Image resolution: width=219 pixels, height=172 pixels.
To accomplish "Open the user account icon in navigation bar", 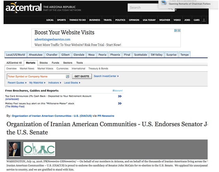I will click(204, 20).
